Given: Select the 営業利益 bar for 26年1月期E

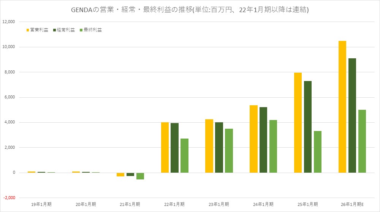Looking at the screenshot, I should (342, 107).
